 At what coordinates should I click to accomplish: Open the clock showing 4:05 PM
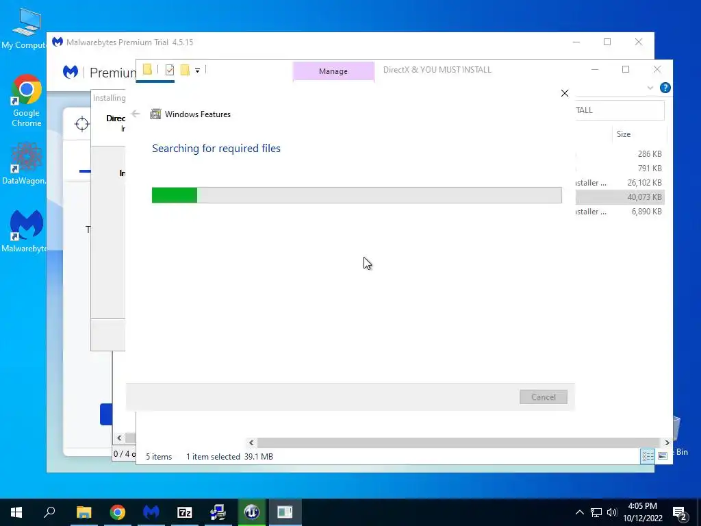click(x=643, y=512)
